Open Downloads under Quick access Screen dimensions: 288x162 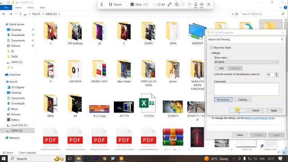[18, 35]
